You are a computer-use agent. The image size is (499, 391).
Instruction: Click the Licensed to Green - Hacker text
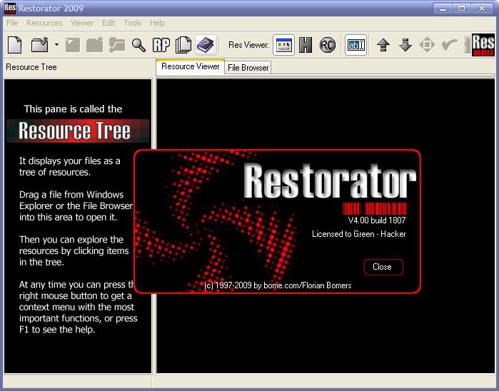[358, 234]
